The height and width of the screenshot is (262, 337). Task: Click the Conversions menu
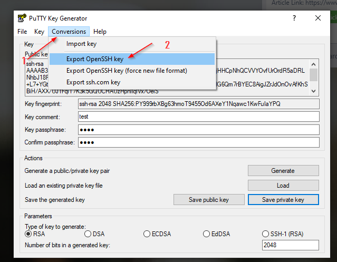click(x=69, y=32)
